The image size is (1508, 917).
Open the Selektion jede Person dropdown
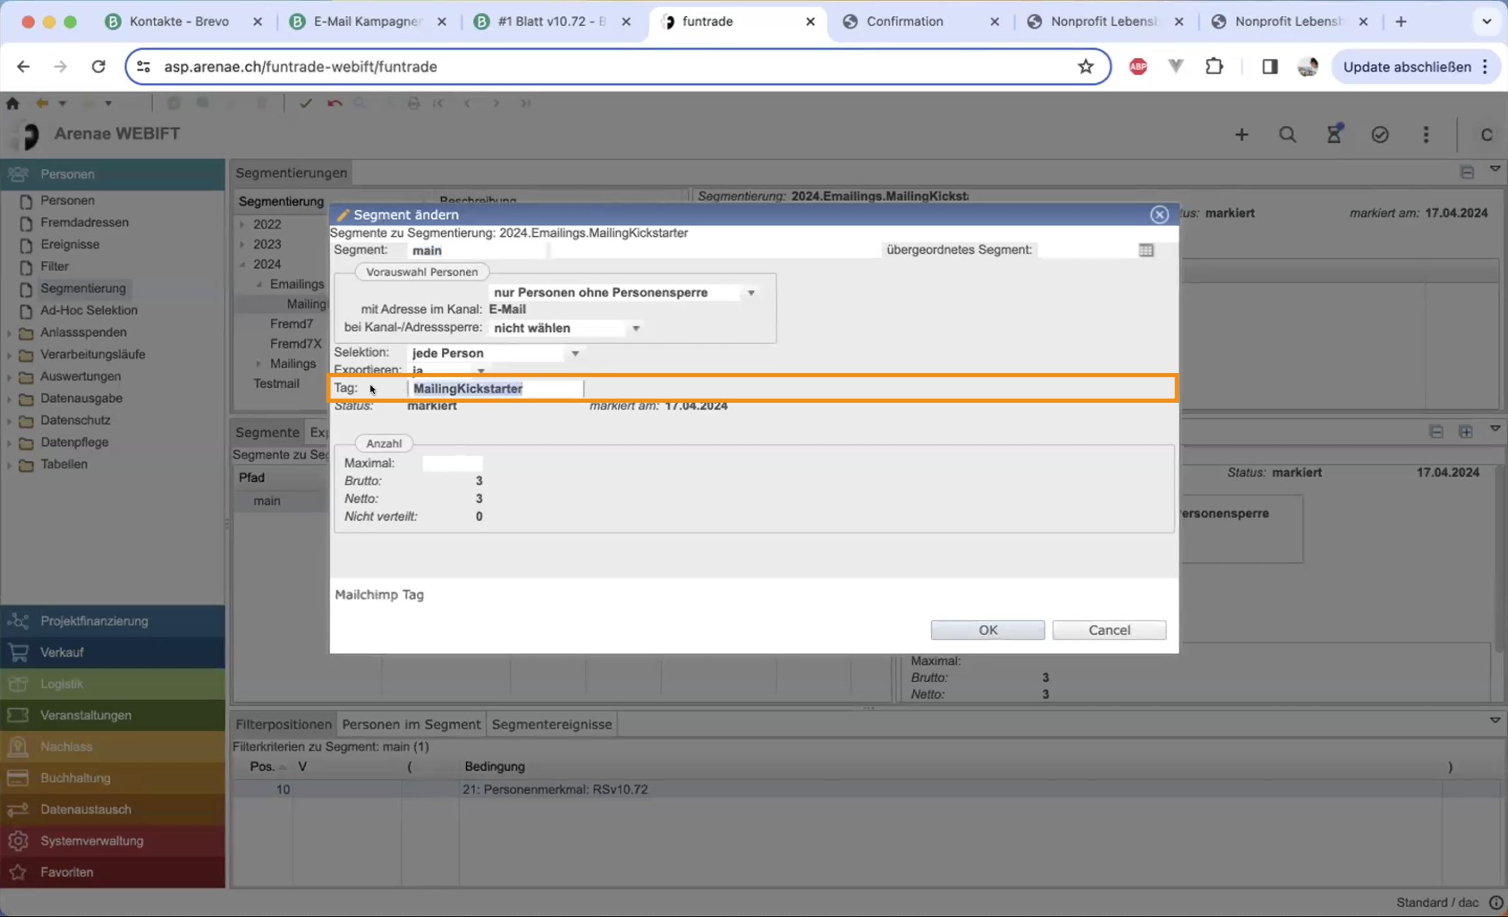click(575, 353)
